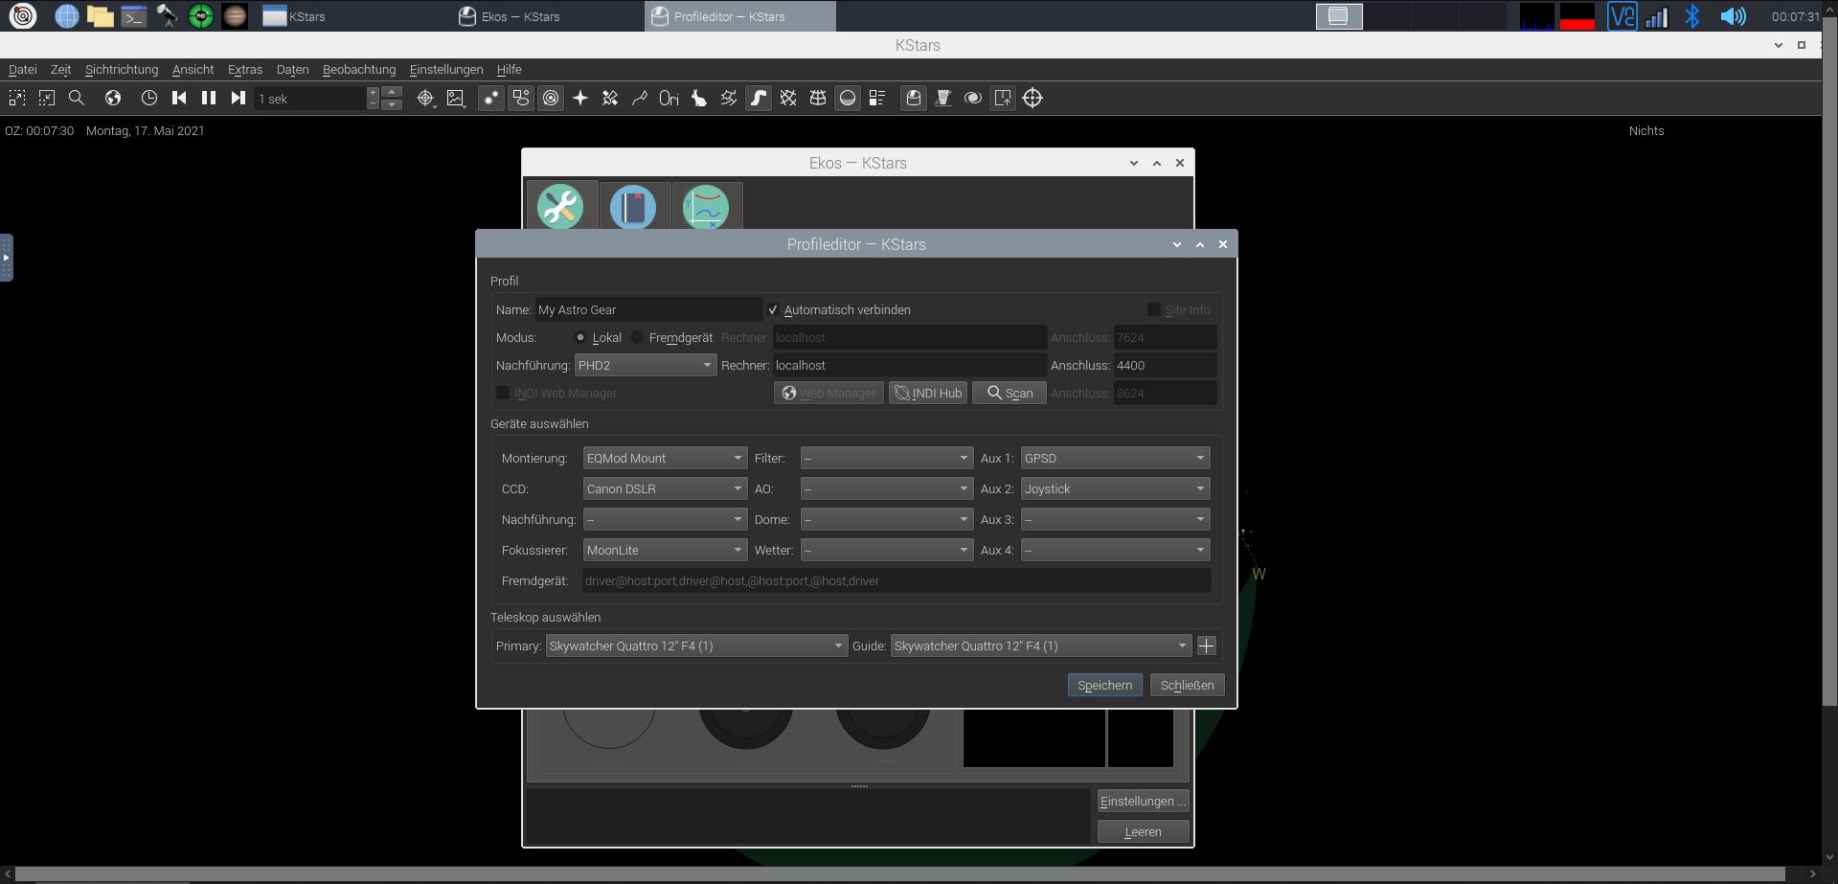Toggle opaque ground horizon icon

[x=848, y=98]
